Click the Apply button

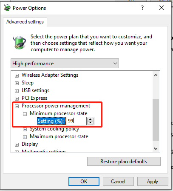click(x=153, y=182)
